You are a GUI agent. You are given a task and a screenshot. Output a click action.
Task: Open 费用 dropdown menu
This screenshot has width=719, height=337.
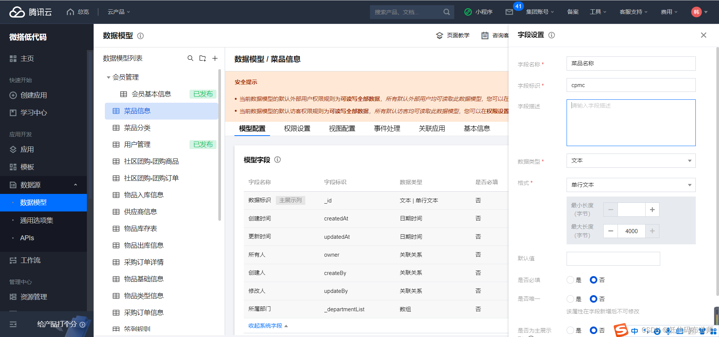pos(669,12)
